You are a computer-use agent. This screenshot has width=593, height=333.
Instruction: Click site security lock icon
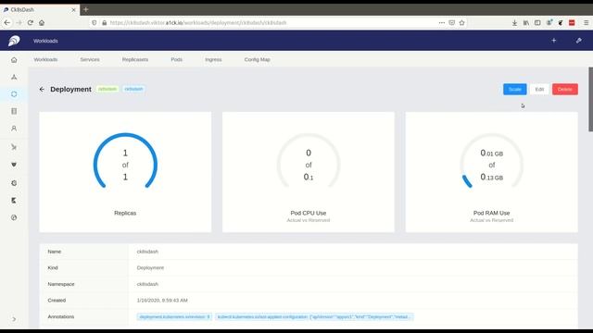[x=105, y=22]
